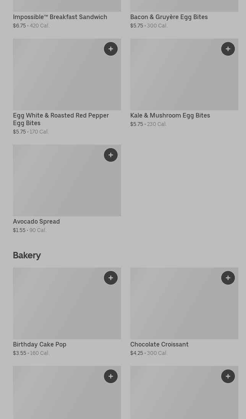
Task: Add Kale & Mushroom Egg Bites to order
Action: 228,49
